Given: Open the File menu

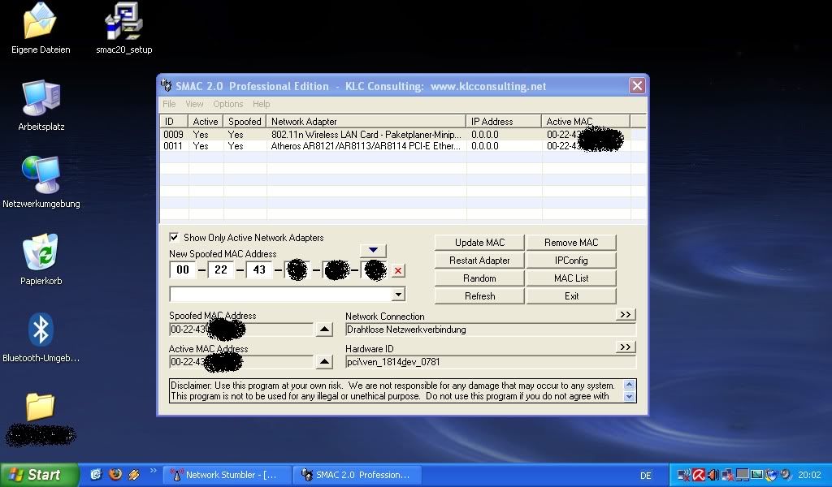Looking at the screenshot, I should pos(169,104).
